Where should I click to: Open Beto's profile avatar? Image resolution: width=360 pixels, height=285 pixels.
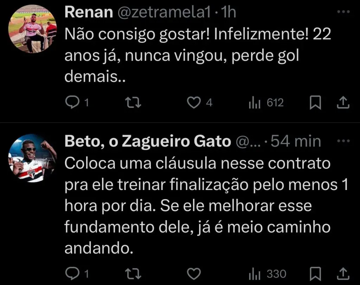[x=33, y=158]
